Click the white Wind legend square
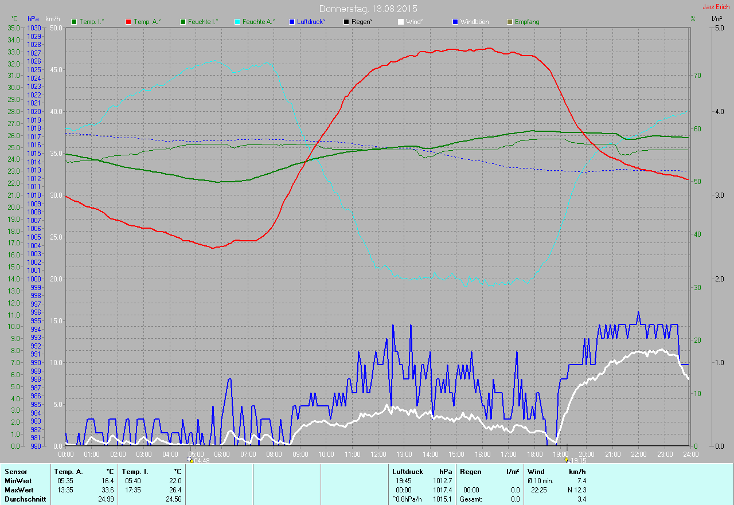 pyautogui.click(x=400, y=22)
